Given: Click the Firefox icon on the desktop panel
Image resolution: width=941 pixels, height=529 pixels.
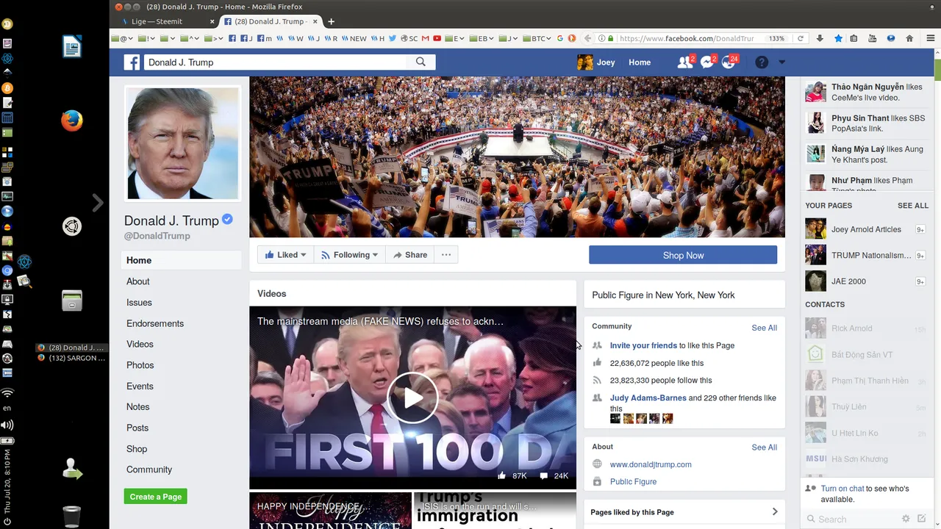Looking at the screenshot, I should 71,120.
